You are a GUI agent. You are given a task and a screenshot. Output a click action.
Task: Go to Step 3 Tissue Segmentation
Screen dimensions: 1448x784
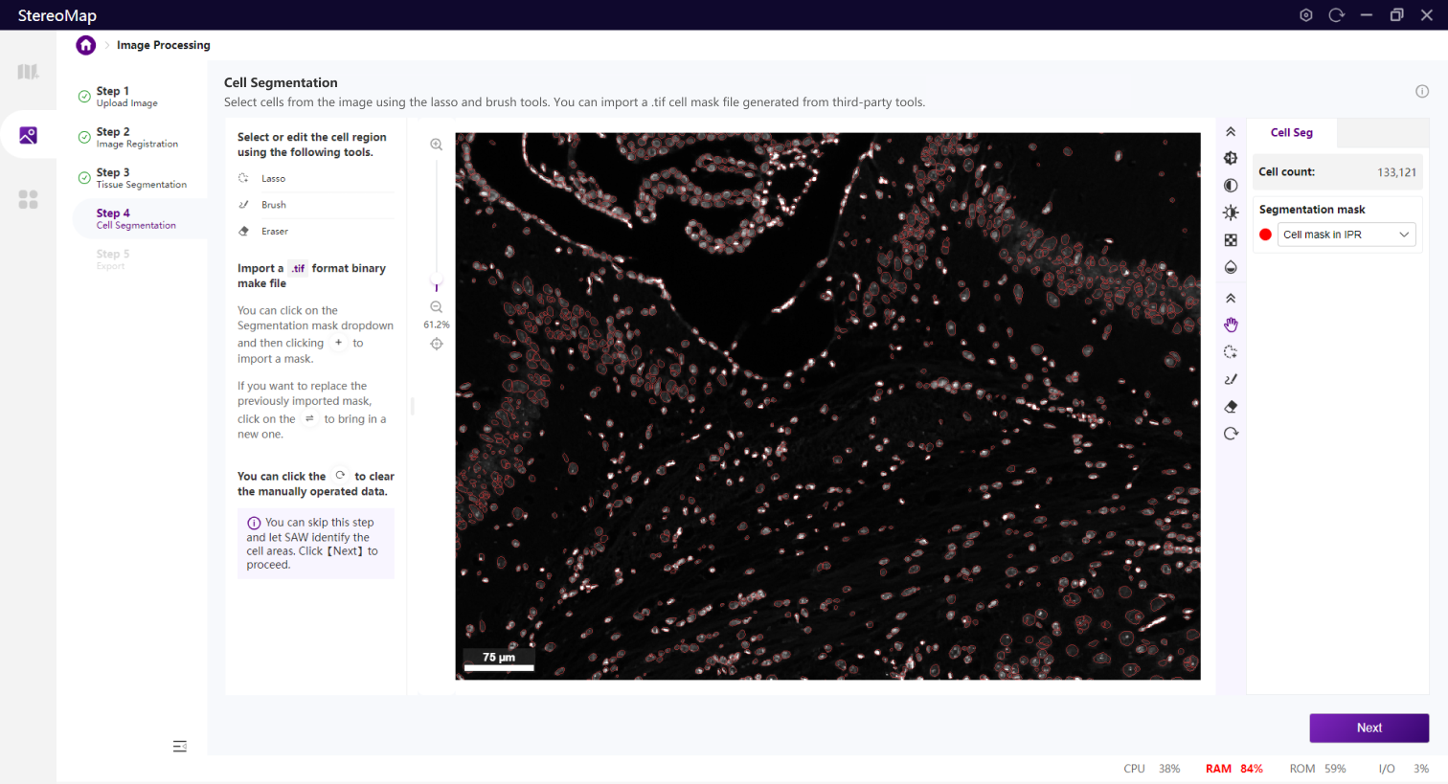point(140,178)
